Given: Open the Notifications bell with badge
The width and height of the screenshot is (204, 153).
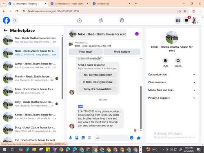Looking at the screenshot, I should 186,20.
